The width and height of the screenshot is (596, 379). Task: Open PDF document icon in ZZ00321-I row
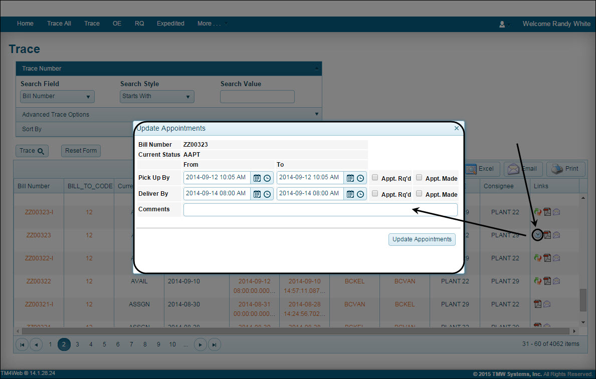(x=537, y=304)
